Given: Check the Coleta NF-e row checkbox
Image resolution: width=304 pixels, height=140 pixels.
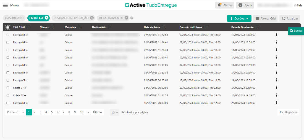Looking at the screenshot, I should [x=8, y=95].
